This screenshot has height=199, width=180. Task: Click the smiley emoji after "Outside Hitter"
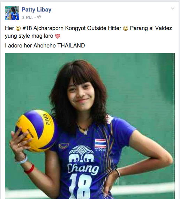tap(126, 28)
